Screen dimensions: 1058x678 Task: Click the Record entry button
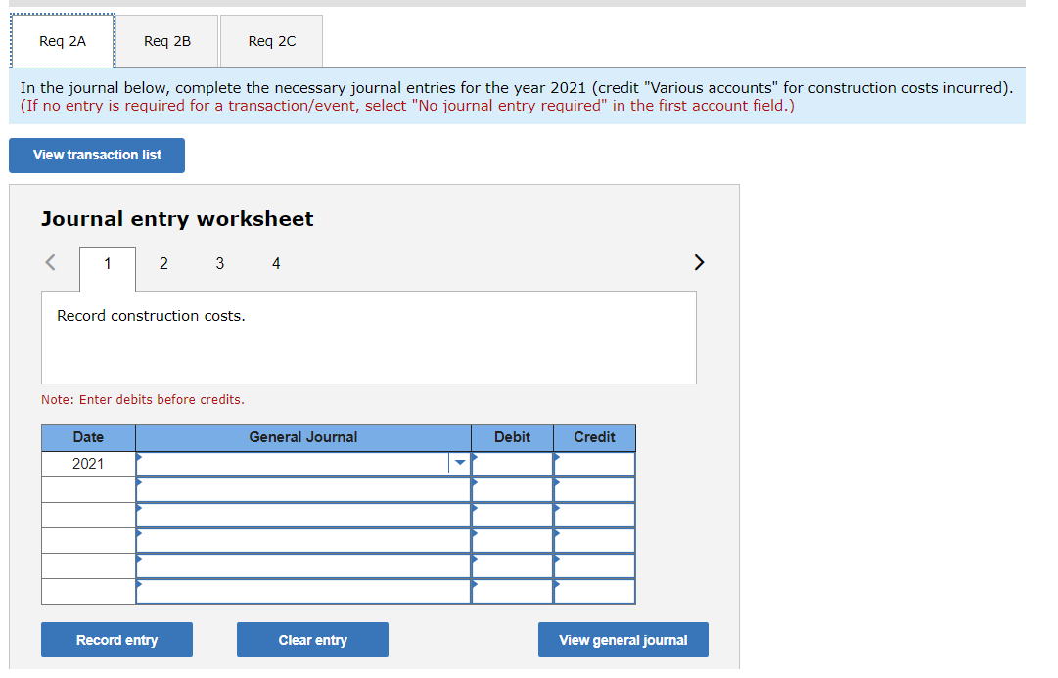[116, 640]
